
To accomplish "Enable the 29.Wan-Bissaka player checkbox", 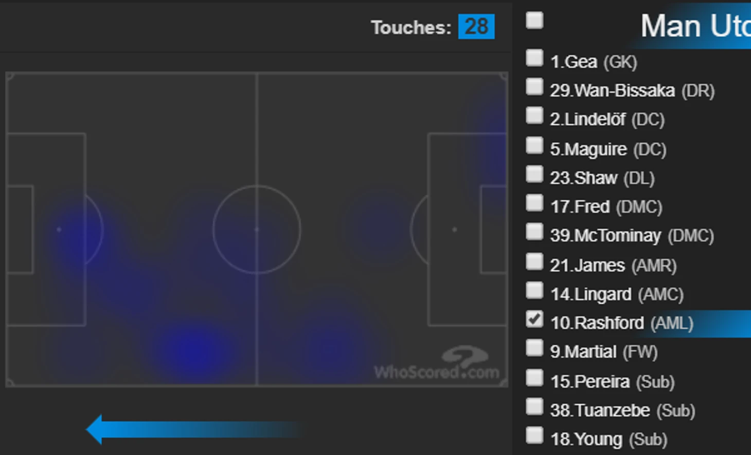I will point(534,87).
